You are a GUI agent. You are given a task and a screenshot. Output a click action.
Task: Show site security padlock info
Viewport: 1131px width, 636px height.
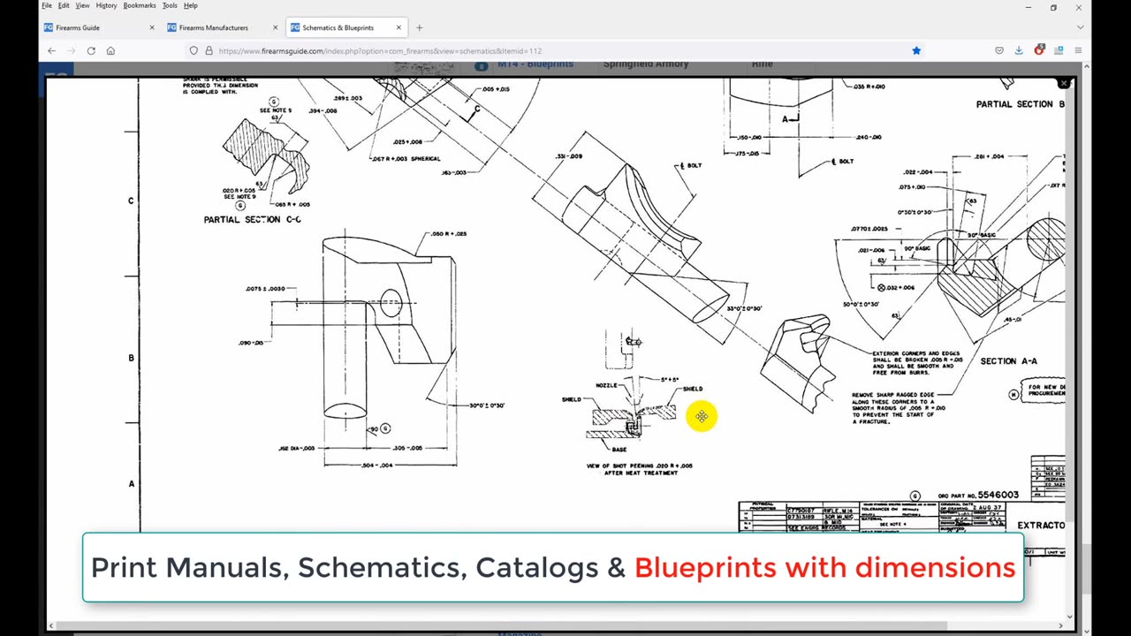pos(209,50)
